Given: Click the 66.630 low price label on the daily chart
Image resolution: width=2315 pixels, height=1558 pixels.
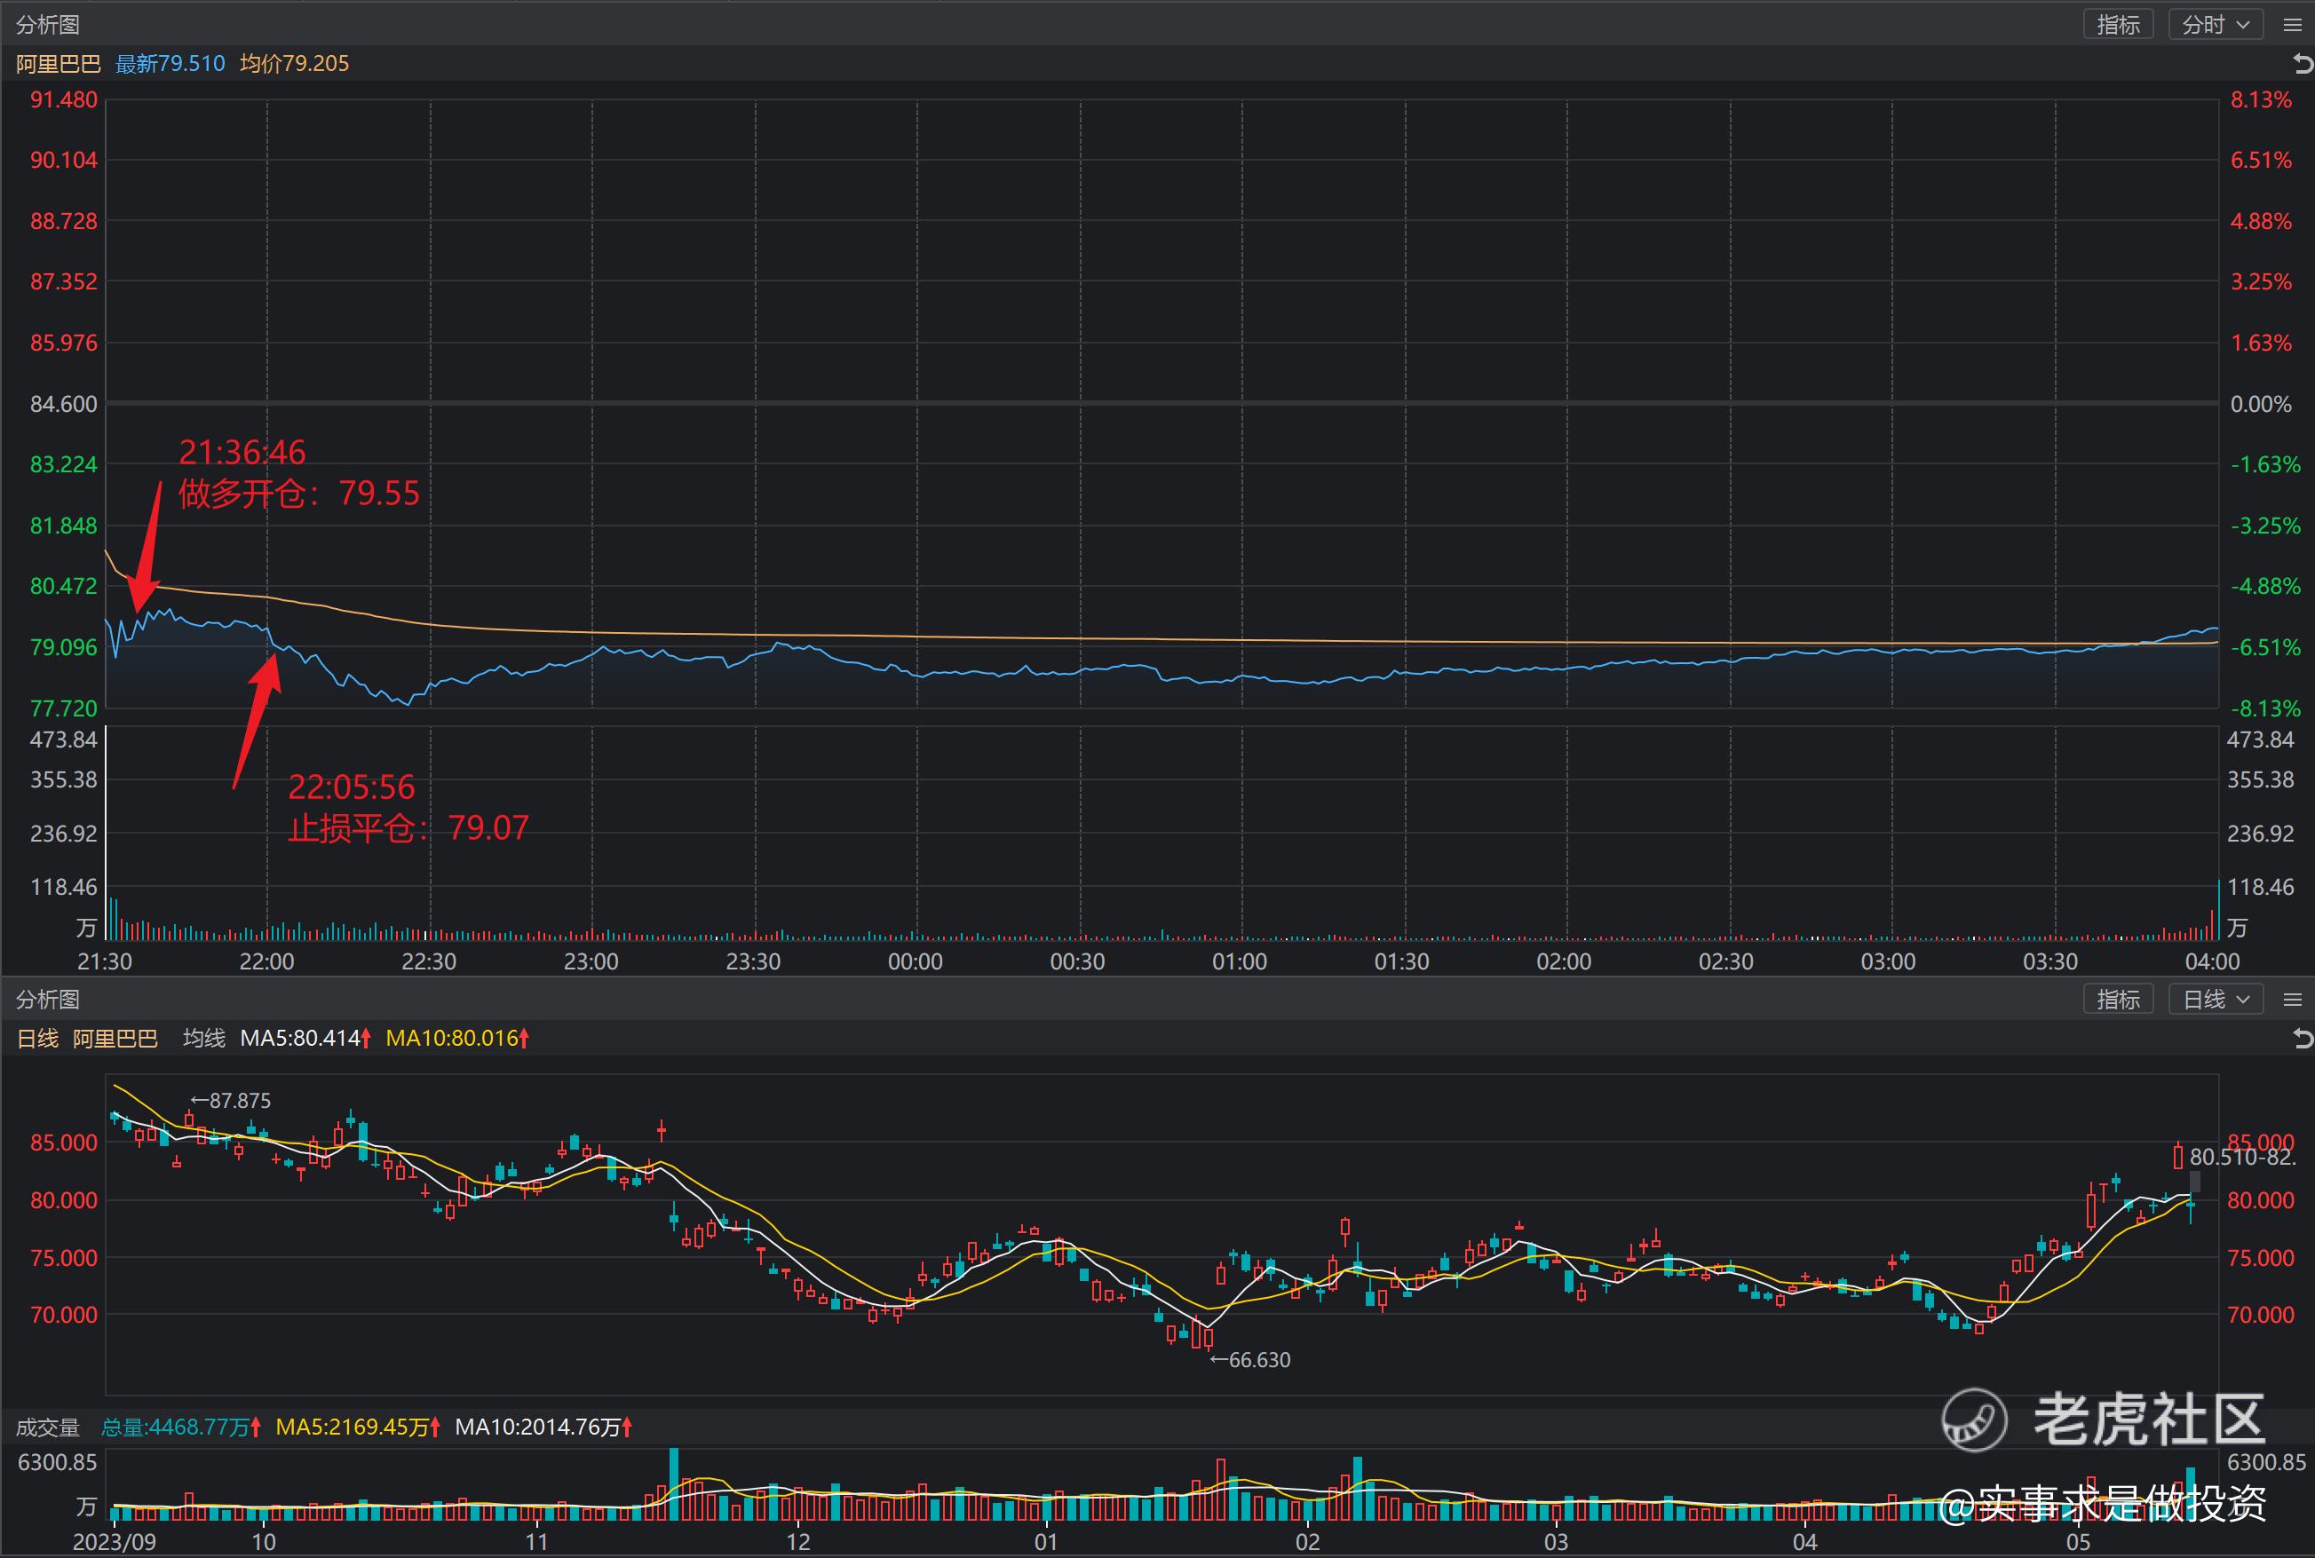Looking at the screenshot, I should coord(1258,1360).
